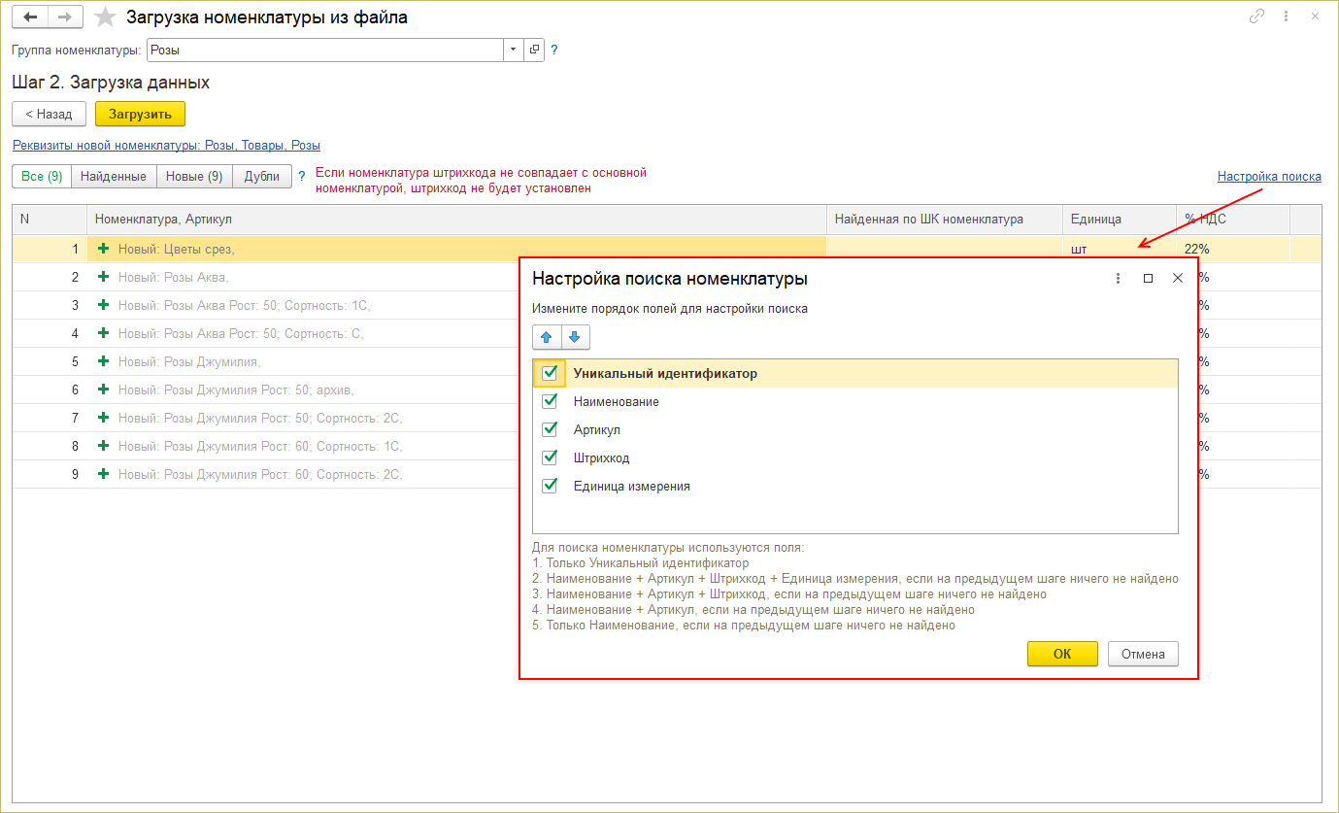1339x813 pixels.
Task: Uncheck the Артикул checkbox
Action: pyautogui.click(x=550, y=429)
